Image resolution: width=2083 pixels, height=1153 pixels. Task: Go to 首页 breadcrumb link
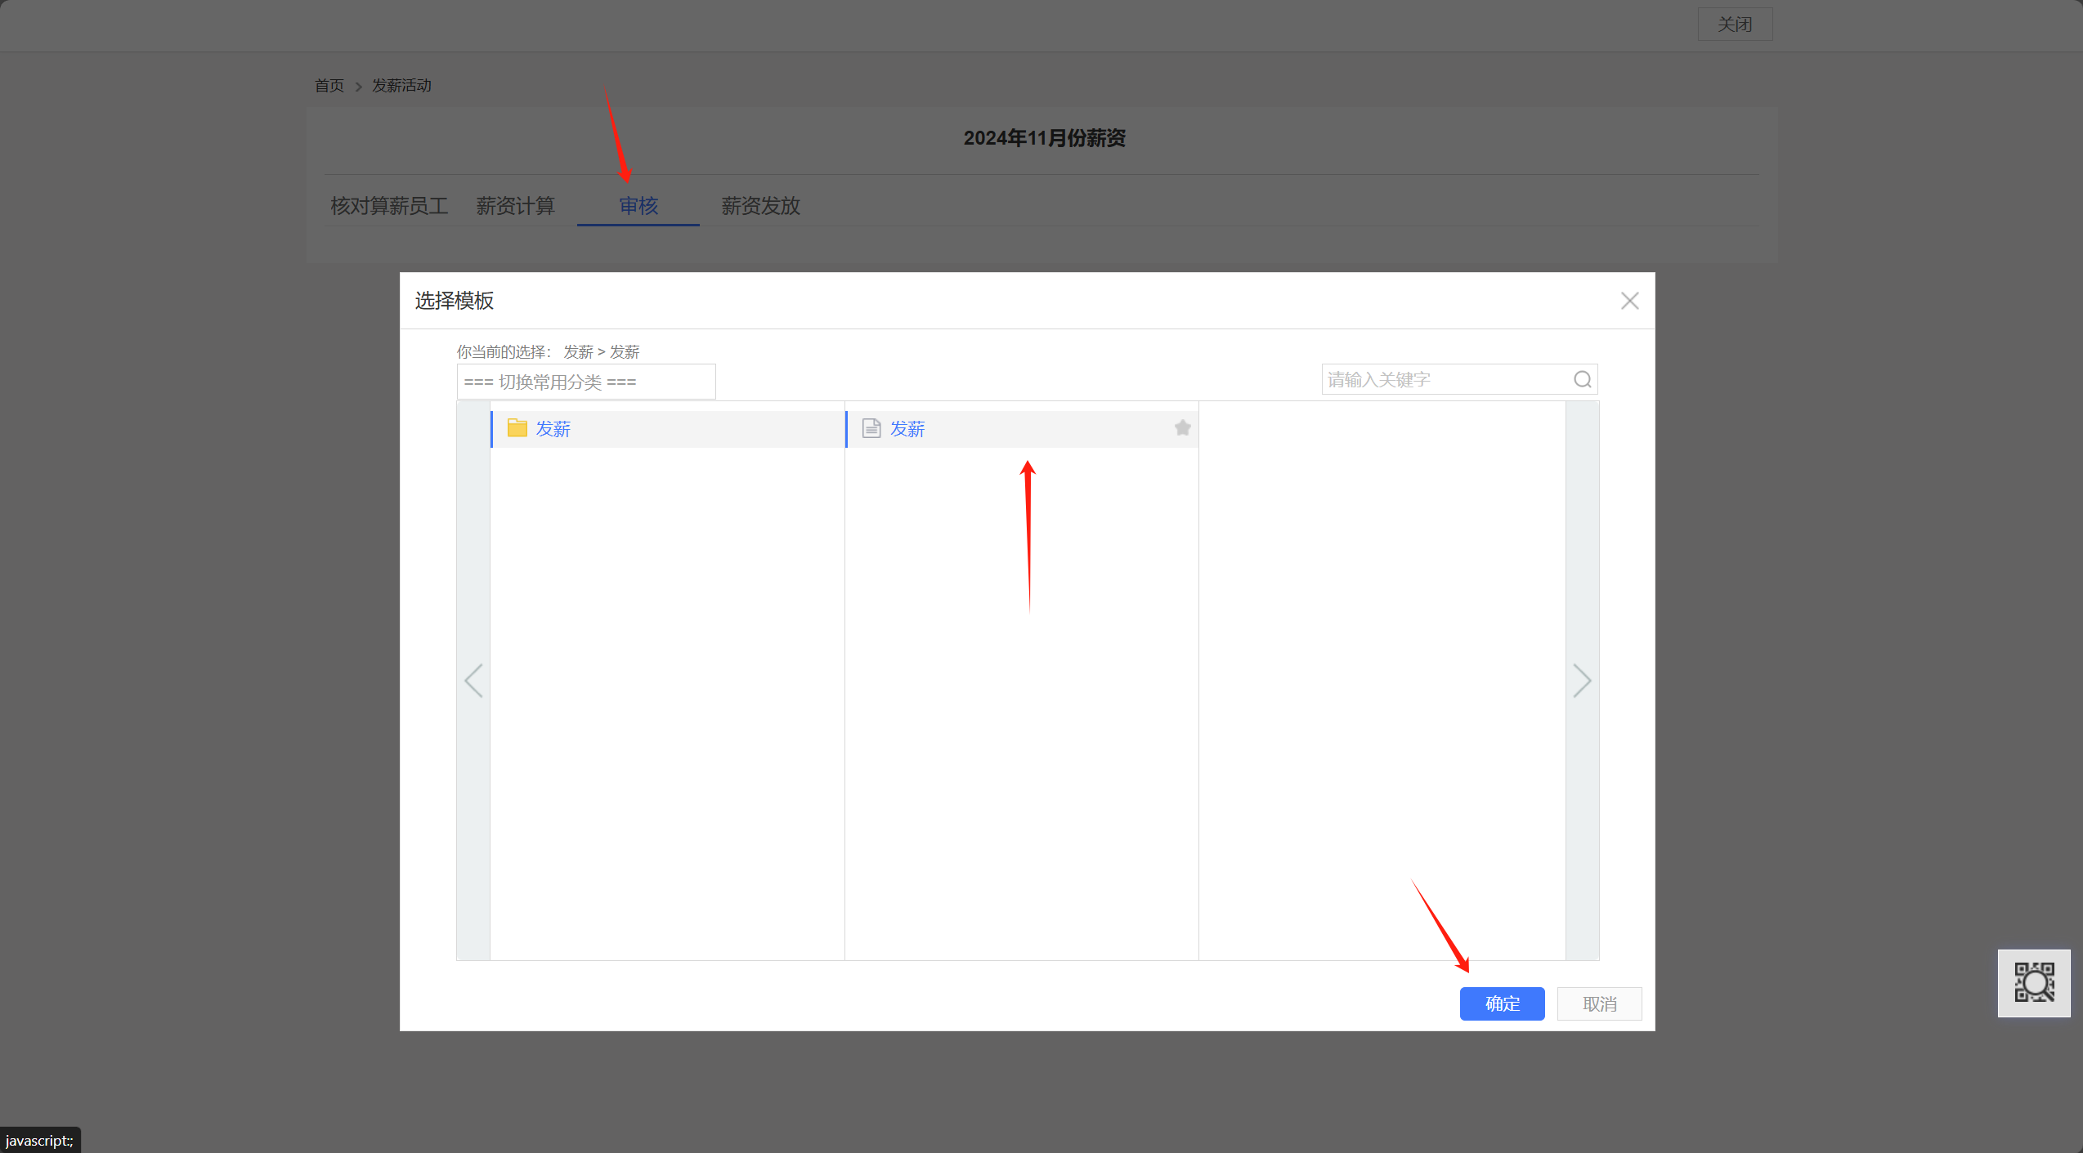pos(329,86)
